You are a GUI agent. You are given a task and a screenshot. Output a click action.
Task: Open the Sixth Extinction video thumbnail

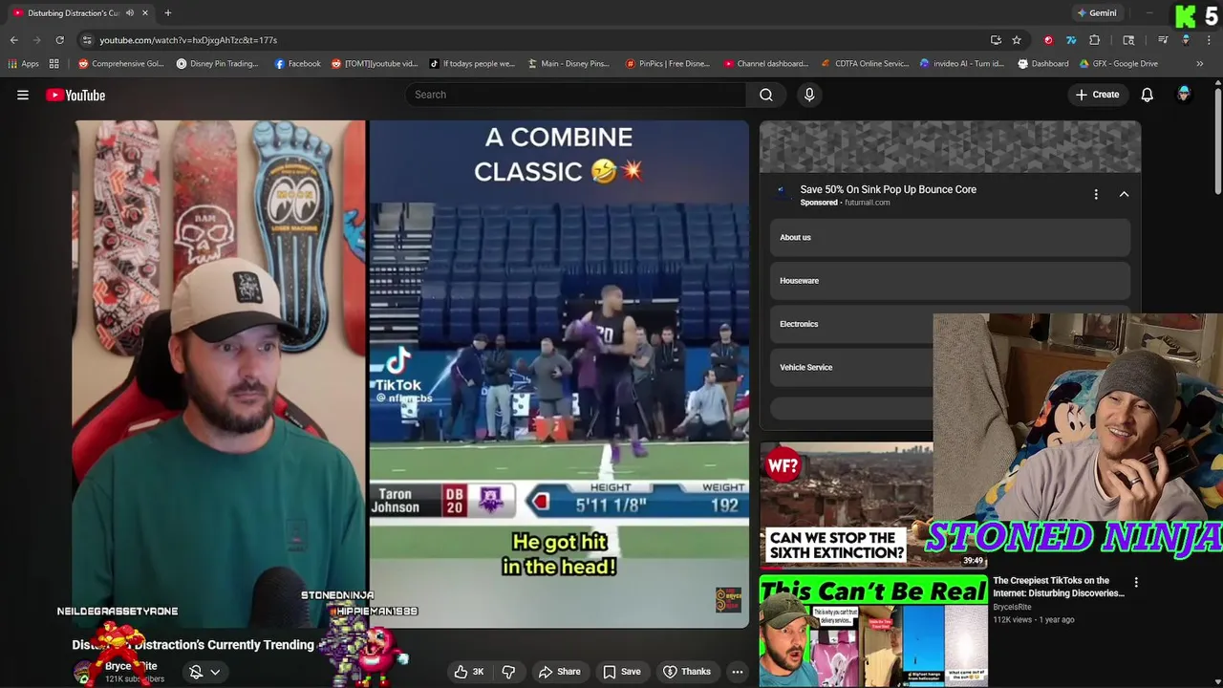847,504
